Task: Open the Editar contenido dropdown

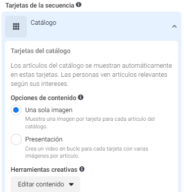Action: [45, 184]
